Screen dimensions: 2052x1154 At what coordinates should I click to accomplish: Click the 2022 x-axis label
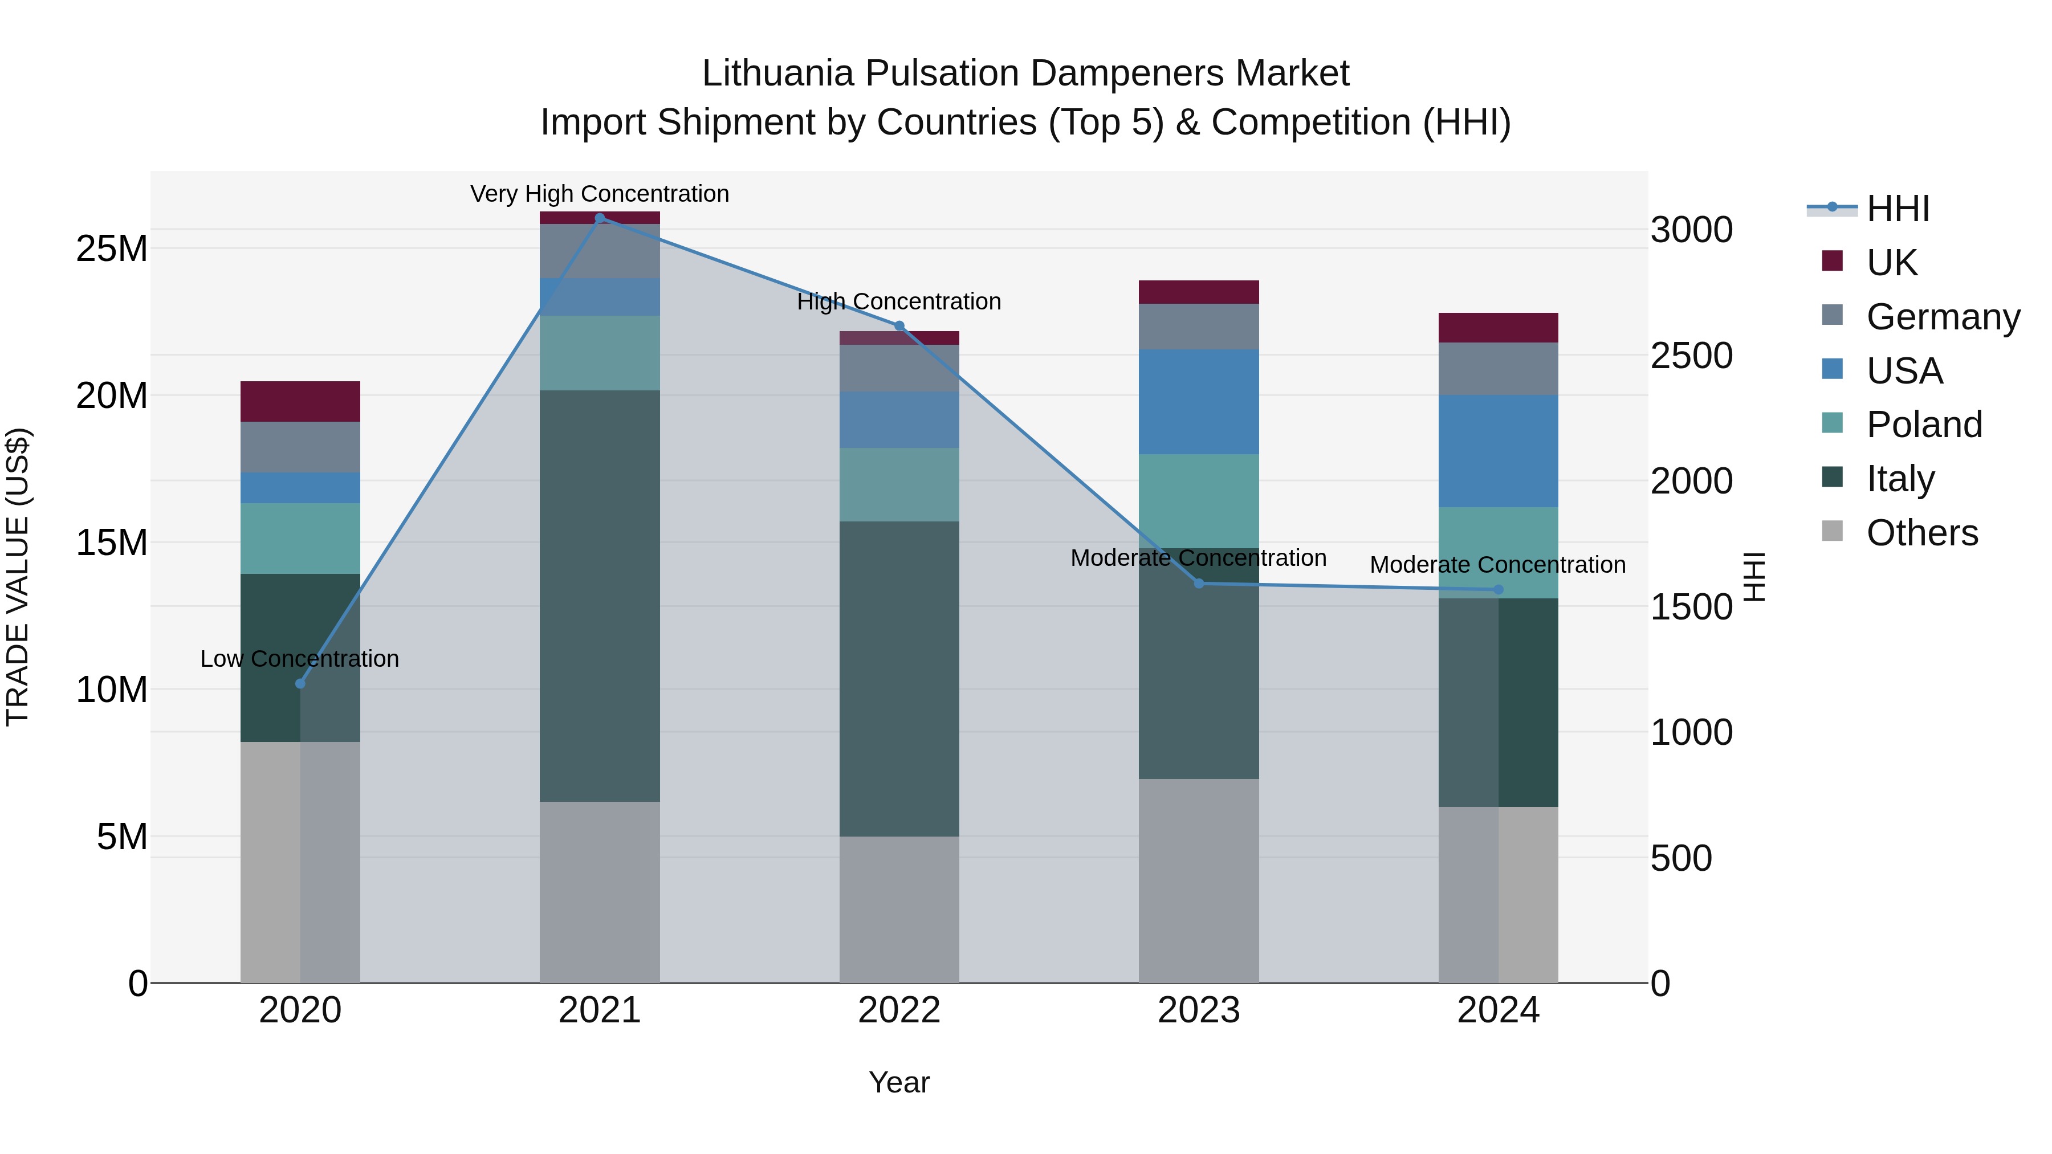pos(899,1010)
